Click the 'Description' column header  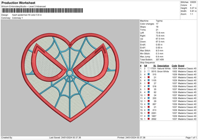pos(163,66)
